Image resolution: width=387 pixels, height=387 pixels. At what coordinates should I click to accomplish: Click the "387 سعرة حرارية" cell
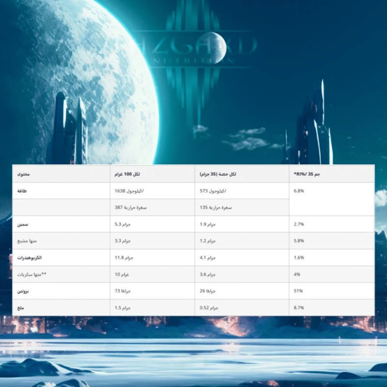[131, 208]
